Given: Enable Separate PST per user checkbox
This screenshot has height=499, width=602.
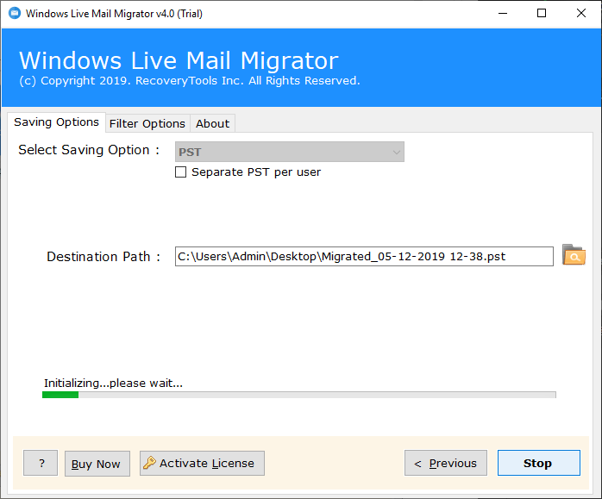Looking at the screenshot, I should pos(181,172).
